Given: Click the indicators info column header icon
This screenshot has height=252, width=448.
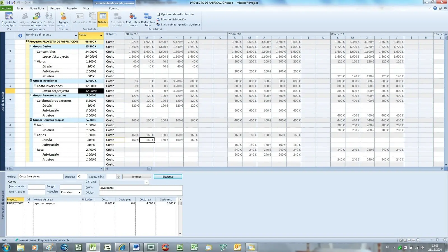Looking at the screenshot, I should pyautogui.click(x=20, y=36).
